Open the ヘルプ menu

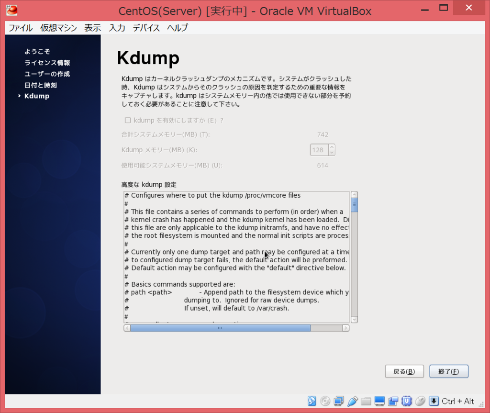point(177,28)
